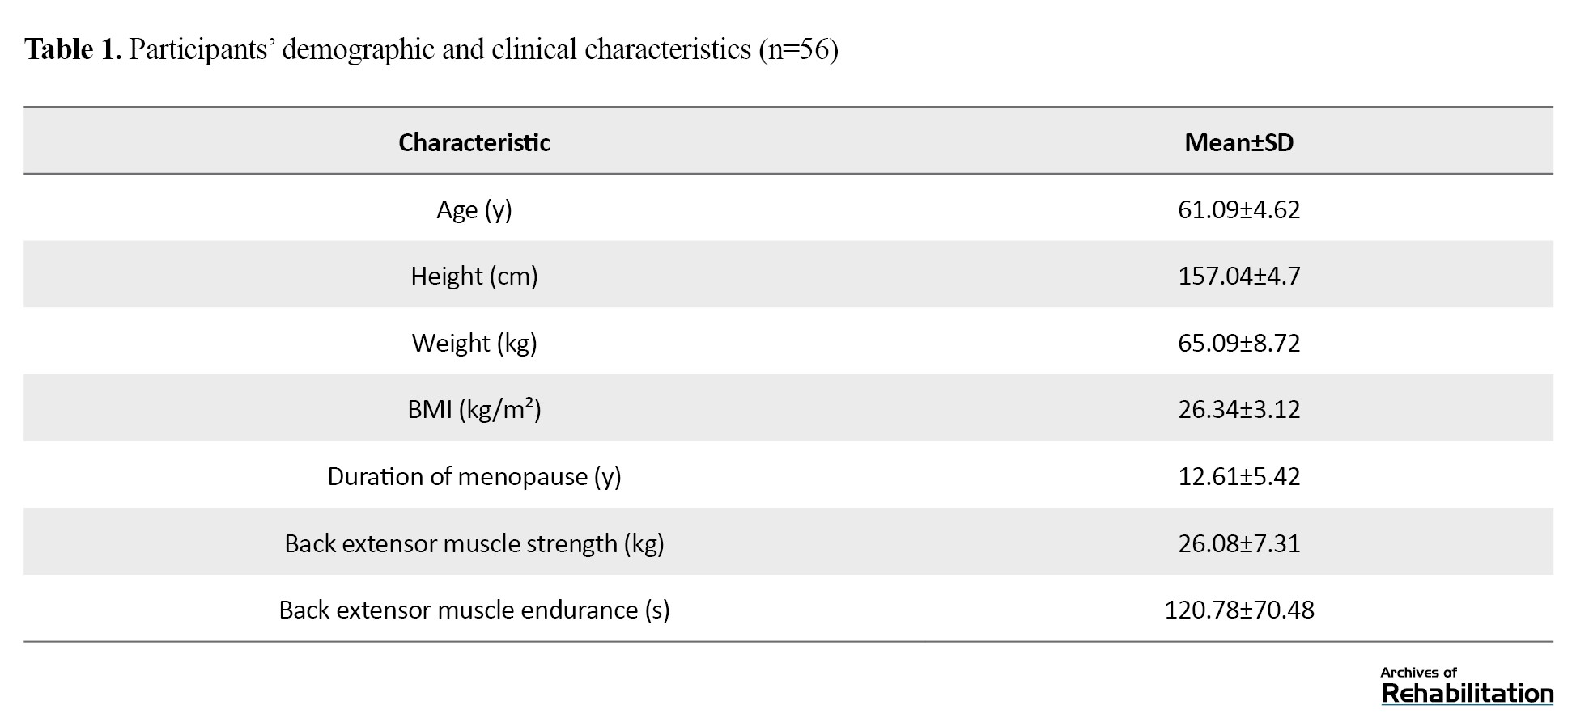Click the endurance value 120.78±70.48
1589x722 pixels.
point(1238,610)
